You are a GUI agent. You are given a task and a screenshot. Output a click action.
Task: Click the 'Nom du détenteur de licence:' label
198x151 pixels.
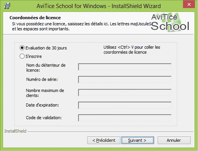[46, 68]
